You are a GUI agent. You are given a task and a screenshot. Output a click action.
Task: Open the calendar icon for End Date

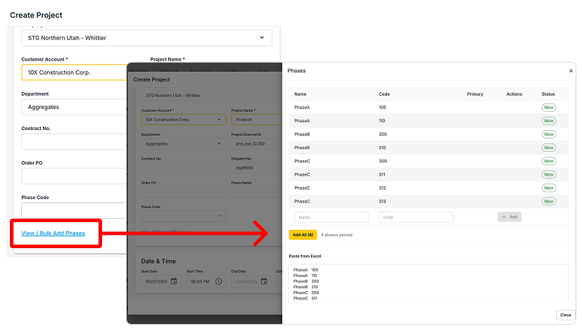[264, 281]
